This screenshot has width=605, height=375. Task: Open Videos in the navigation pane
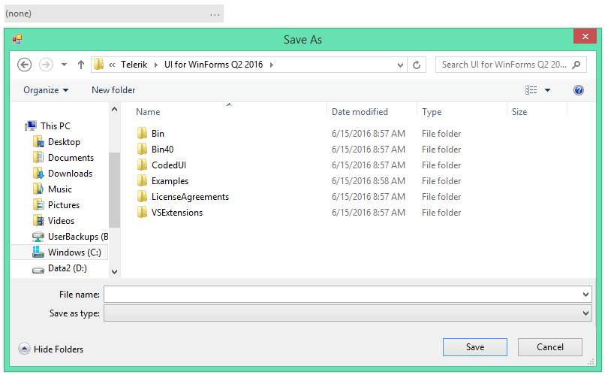61,221
